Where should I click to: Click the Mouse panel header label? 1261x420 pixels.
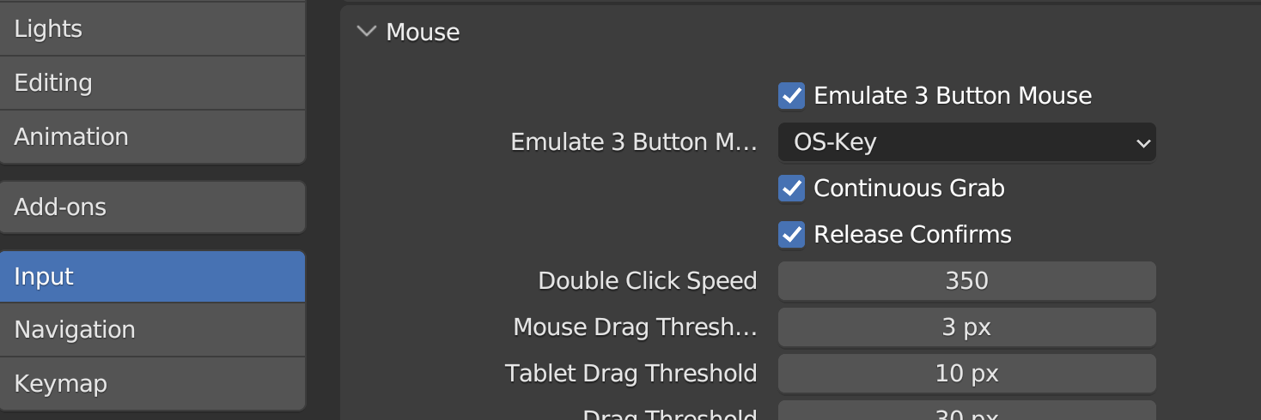pyautogui.click(x=423, y=33)
